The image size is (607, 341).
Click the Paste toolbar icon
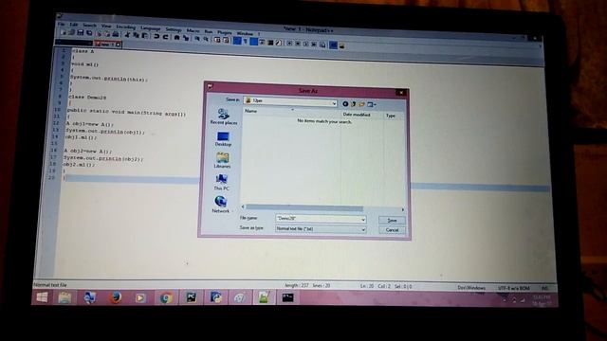point(144,36)
